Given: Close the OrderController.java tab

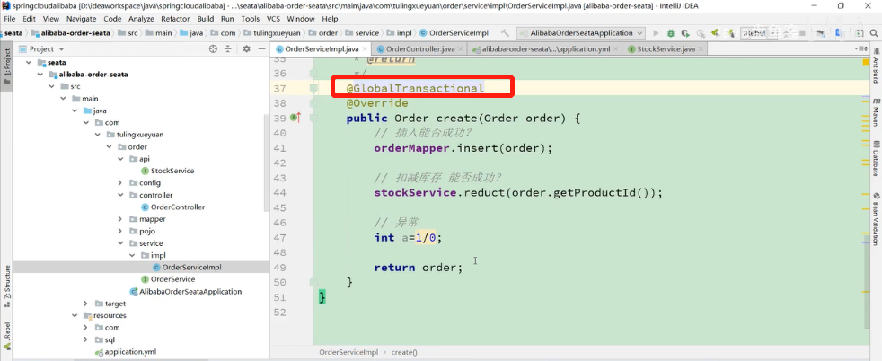Looking at the screenshot, I should click(461, 49).
